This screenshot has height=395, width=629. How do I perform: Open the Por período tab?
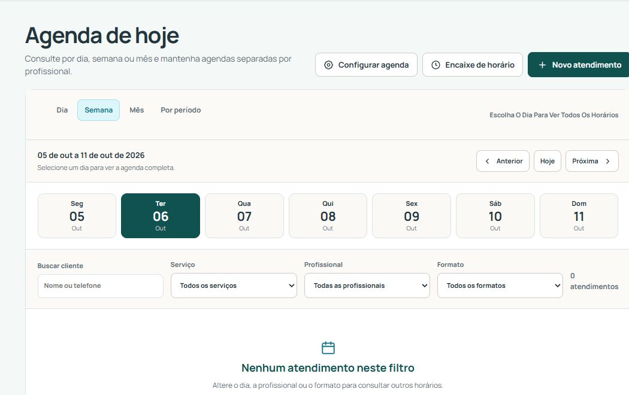pyautogui.click(x=181, y=110)
